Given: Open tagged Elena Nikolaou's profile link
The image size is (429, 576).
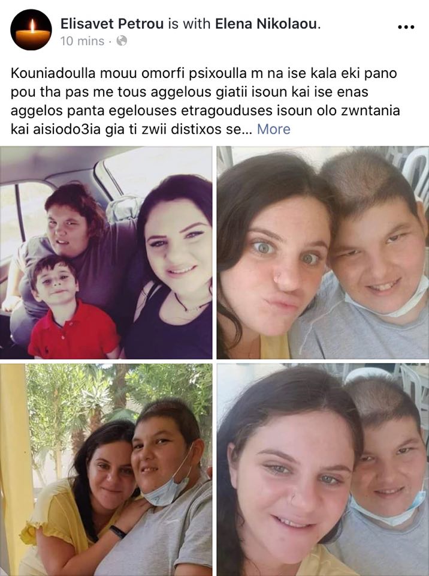Looking at the screenshot, I should 268,24.
